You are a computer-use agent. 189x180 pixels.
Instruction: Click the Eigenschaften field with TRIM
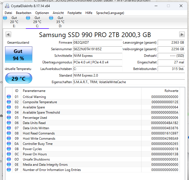pyautogui.click(x=129, y=82)
